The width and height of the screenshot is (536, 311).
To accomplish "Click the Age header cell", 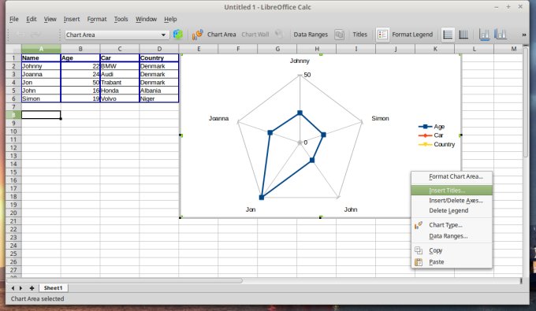I will (80, 57).
